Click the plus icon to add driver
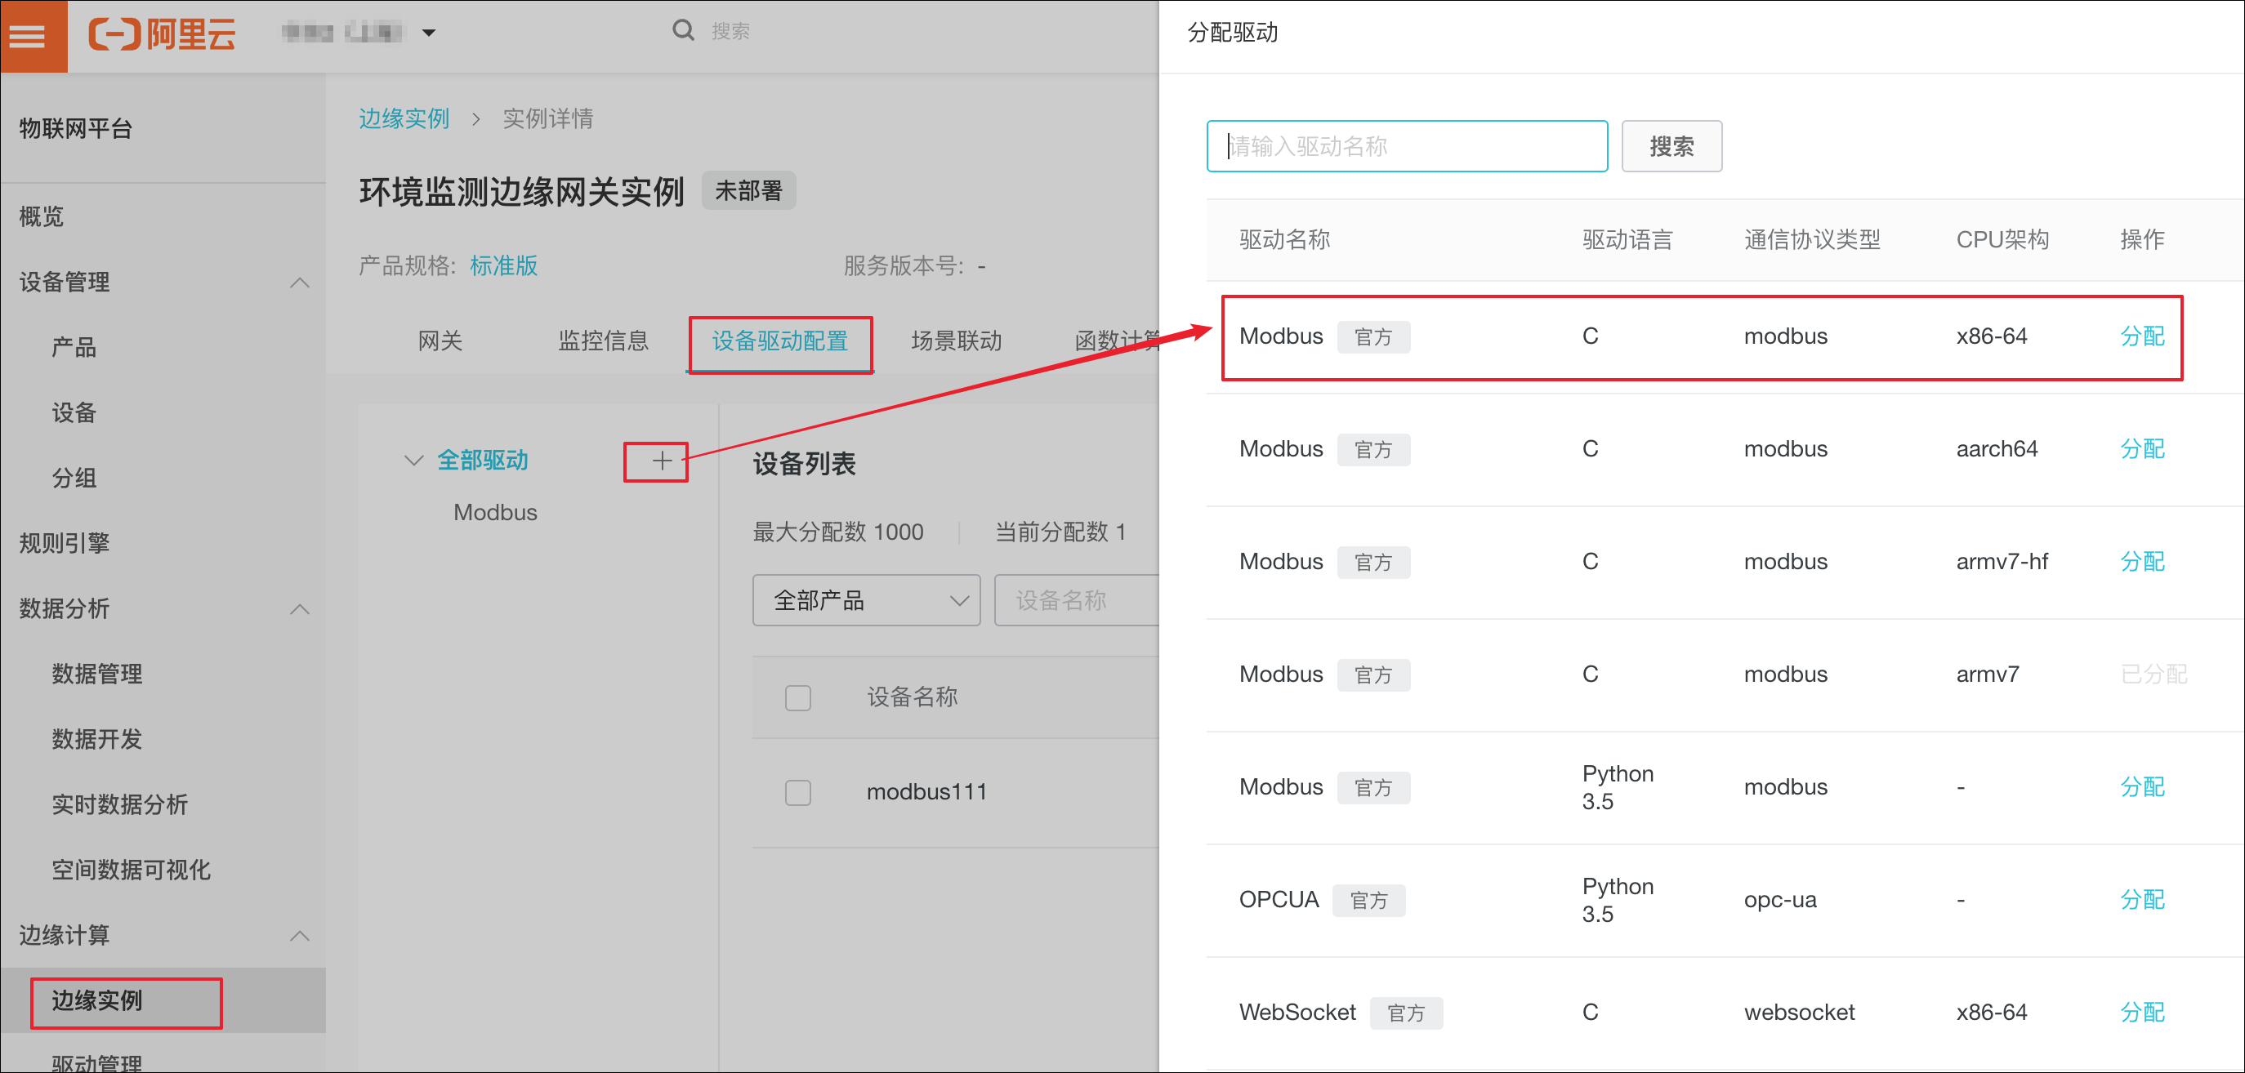2245x1073 pixels. click(x=662, y=461)
